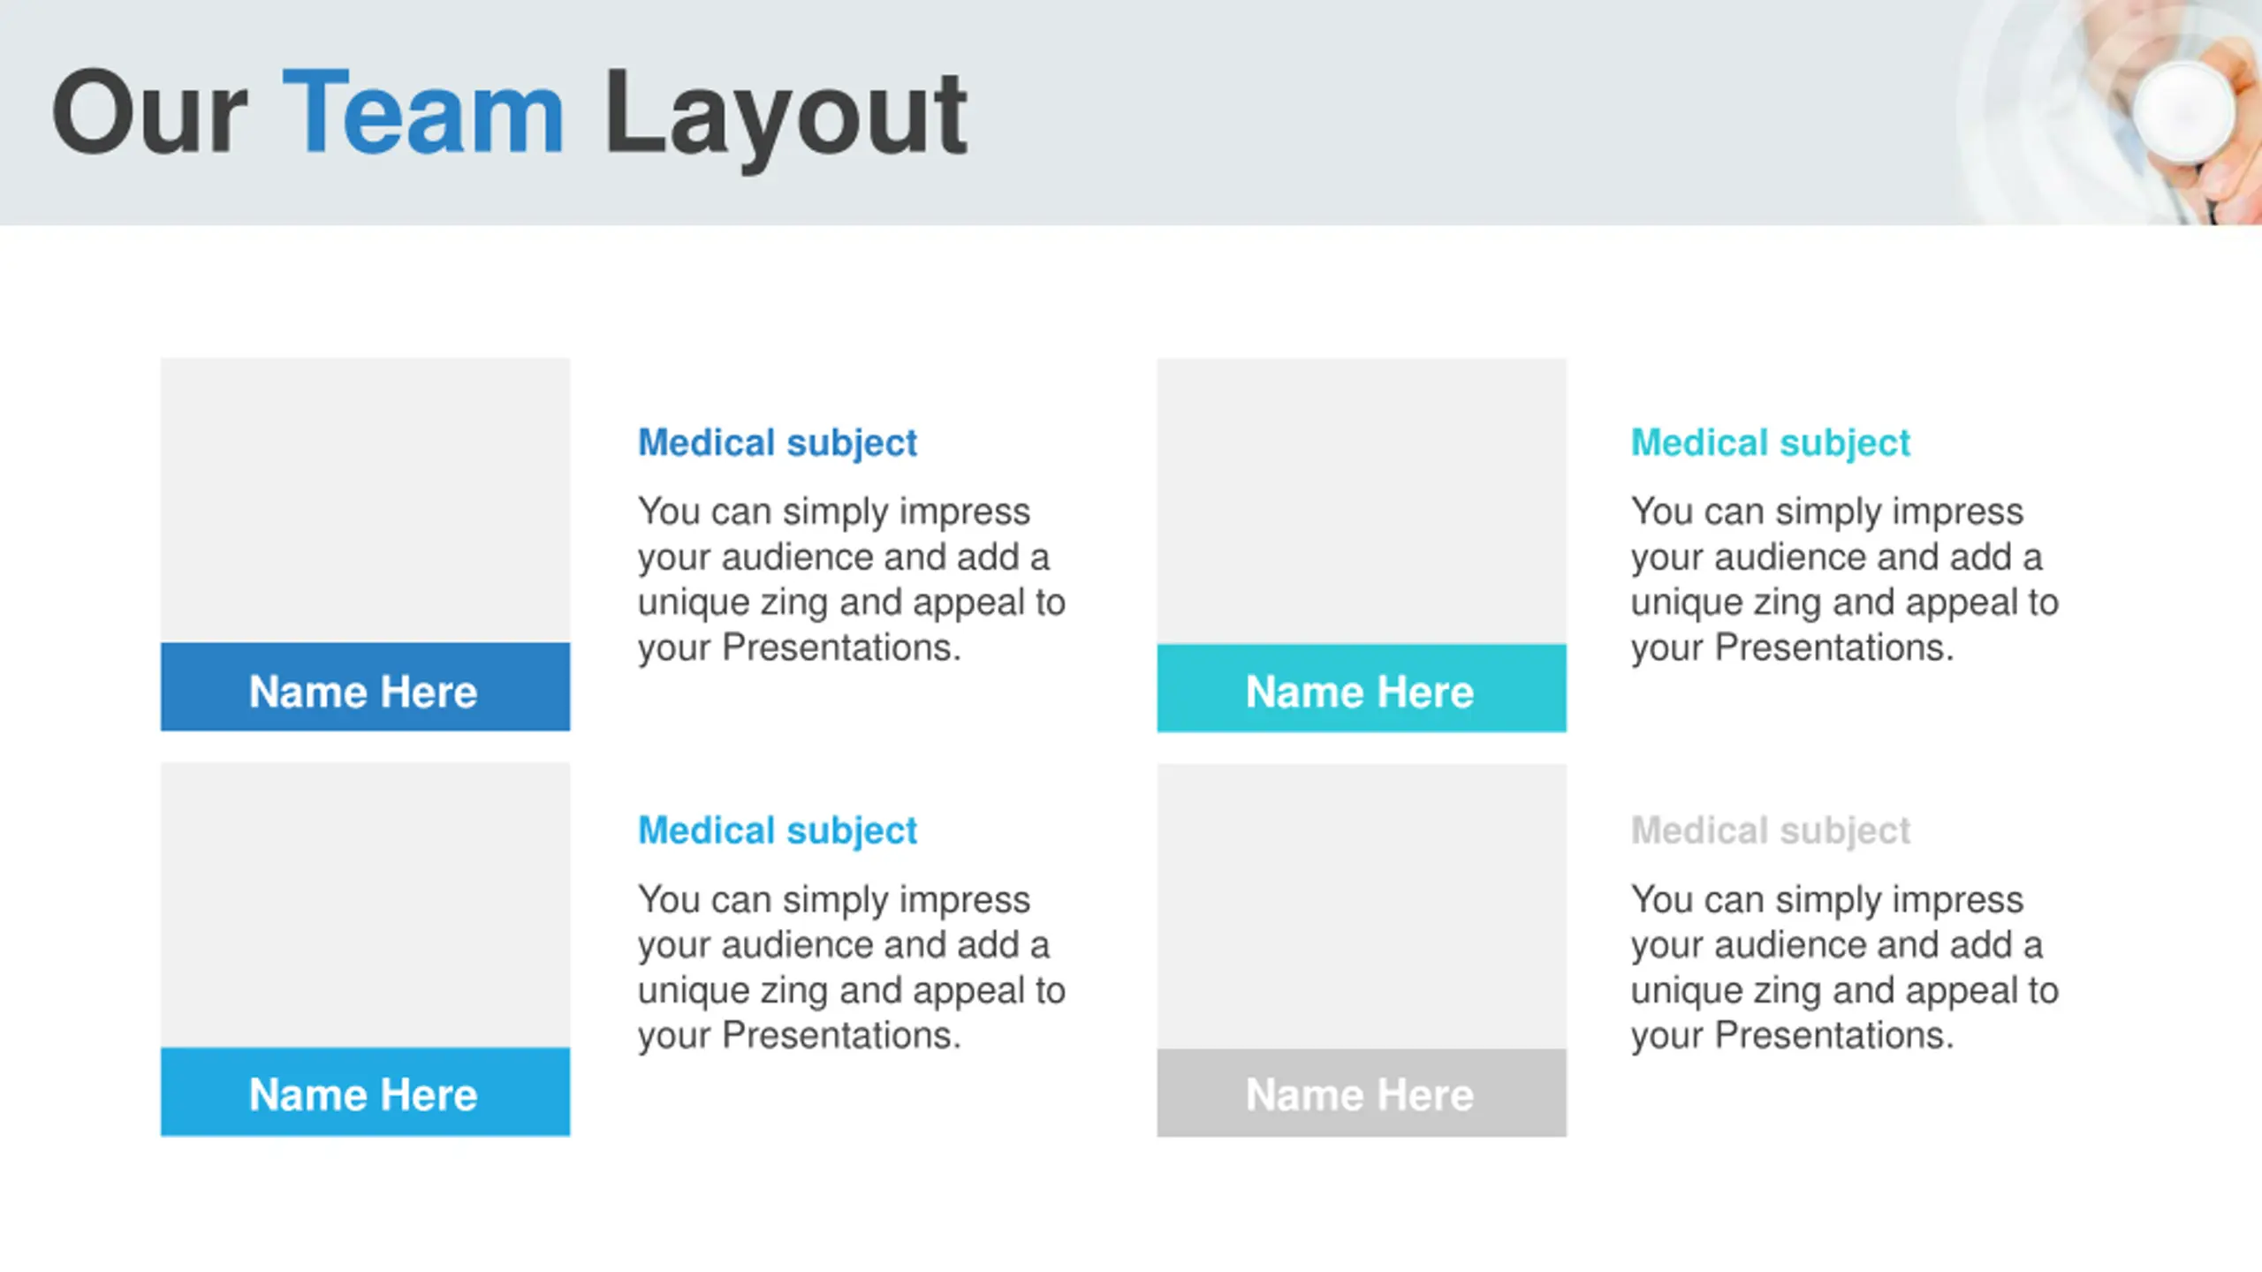Click description text under gray heading
The width and height of the screenshot is (2262, 1272).
click(x=1845, y=967)
